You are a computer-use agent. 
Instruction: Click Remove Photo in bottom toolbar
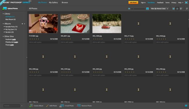pos(84,106)
